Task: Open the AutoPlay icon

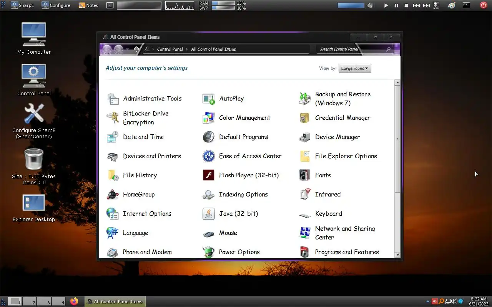Action: pos(209,99)
